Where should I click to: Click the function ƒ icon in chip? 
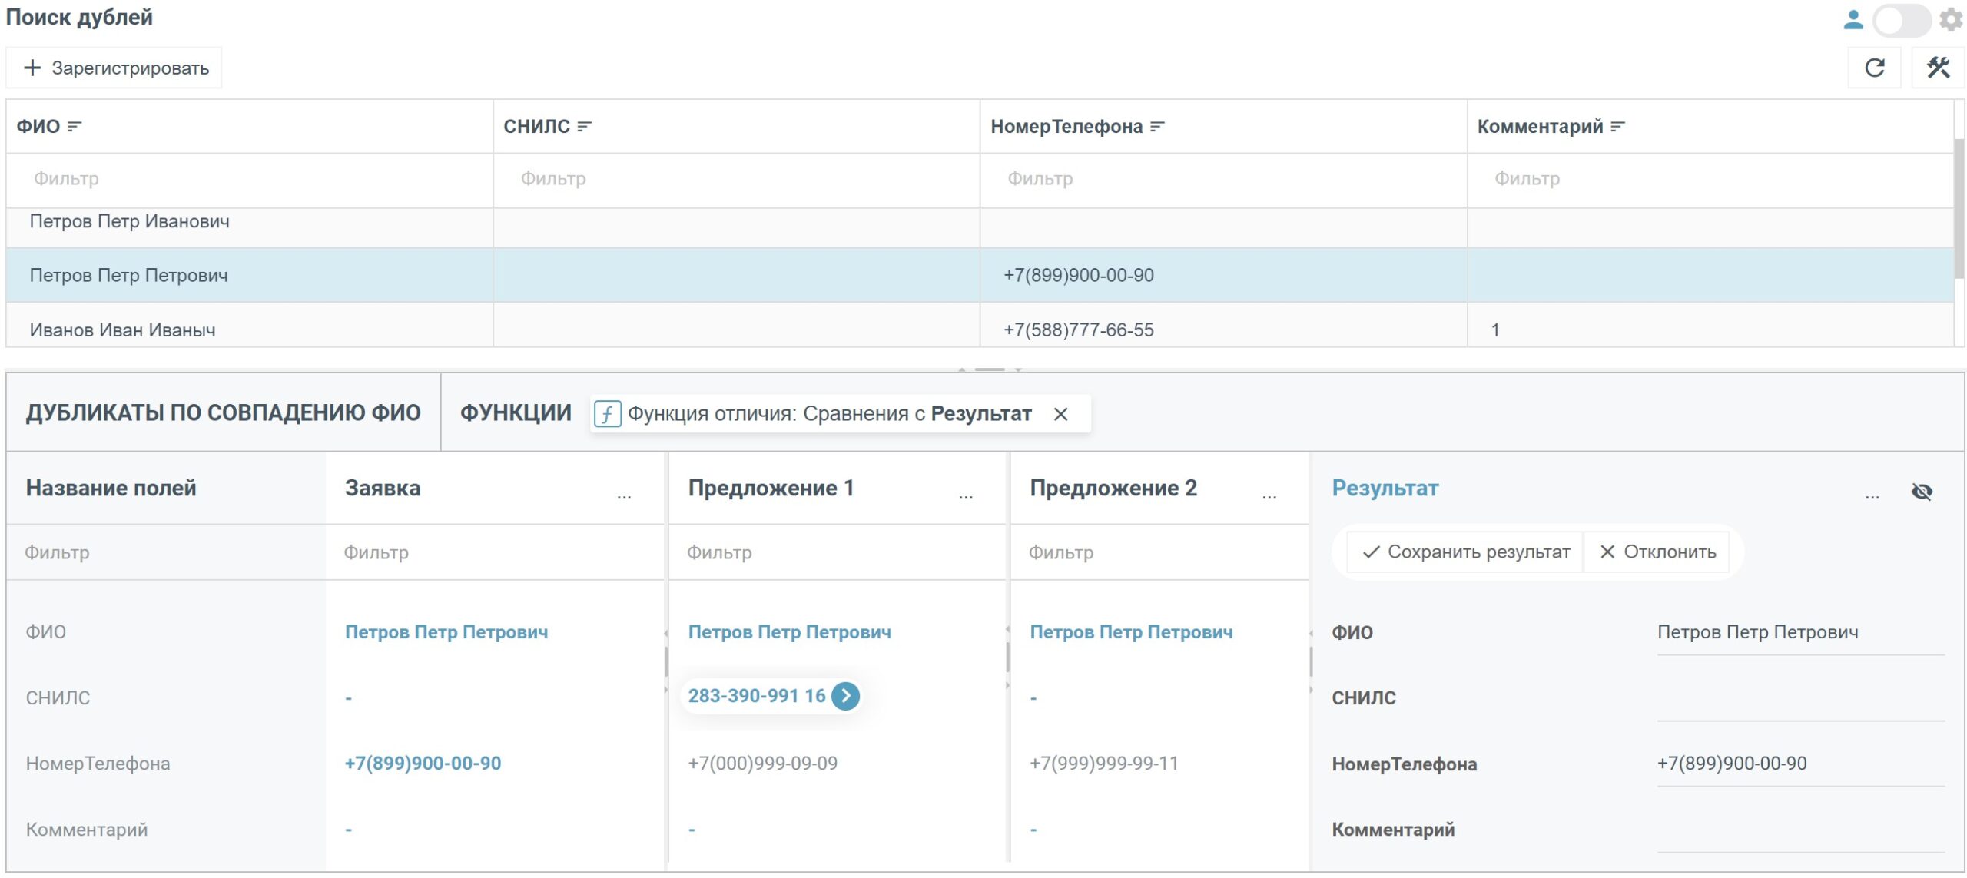click(607, 414)
